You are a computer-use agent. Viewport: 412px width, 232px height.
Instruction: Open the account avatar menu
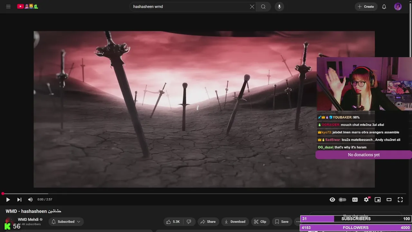click(x=398, y=6)
